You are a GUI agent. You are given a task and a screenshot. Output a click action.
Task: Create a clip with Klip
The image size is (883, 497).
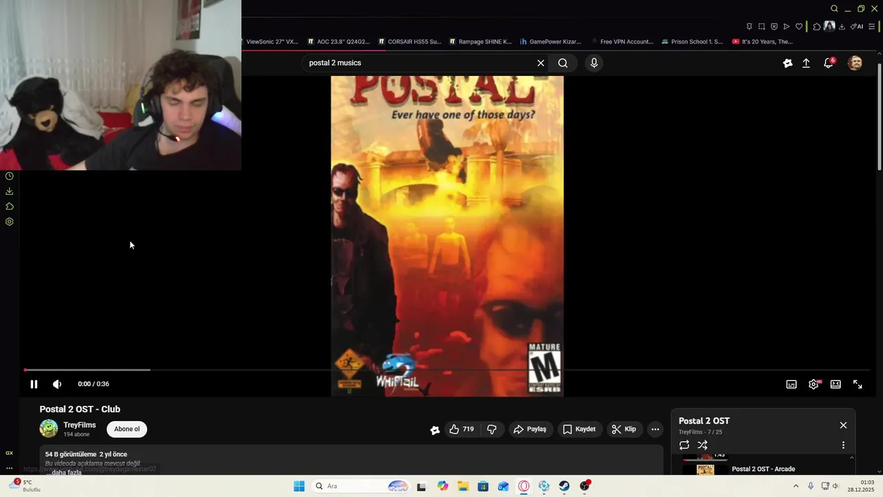624,429
